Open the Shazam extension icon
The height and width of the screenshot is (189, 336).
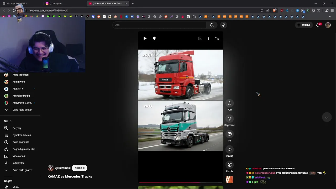297,10
